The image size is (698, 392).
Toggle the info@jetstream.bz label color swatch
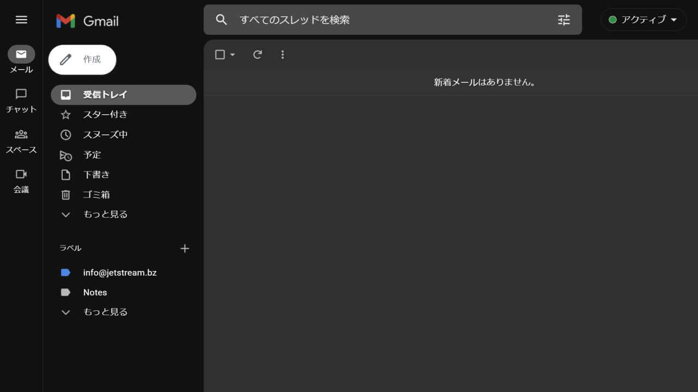pos(65,272)
